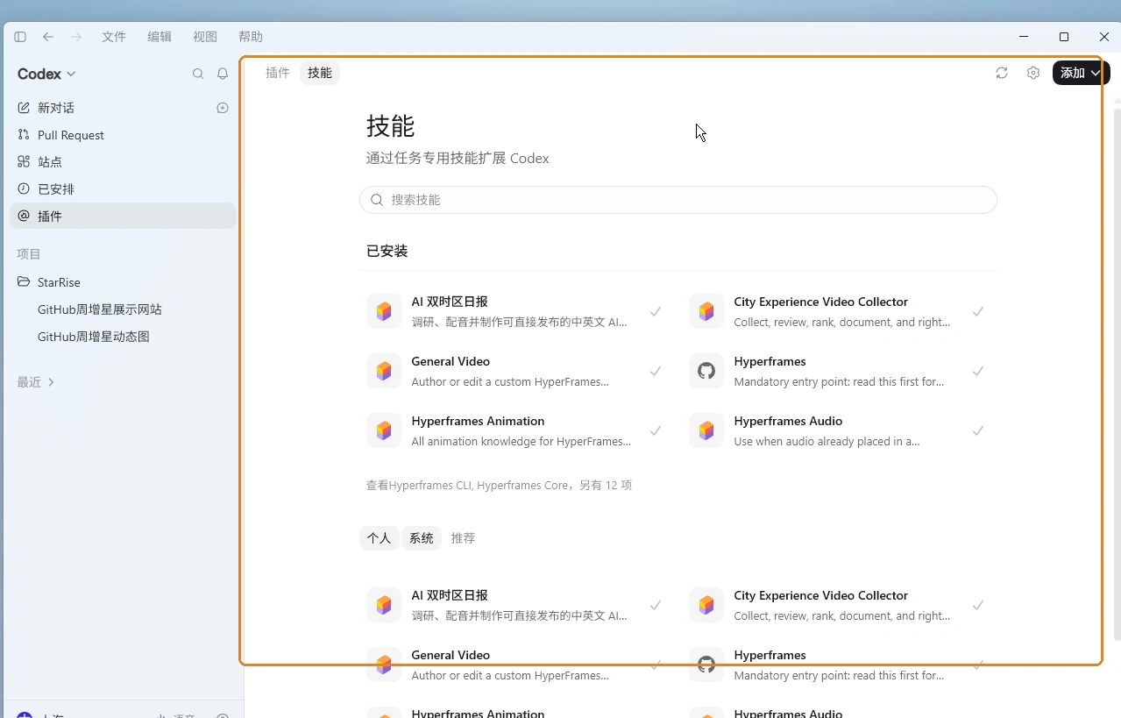The width and height of the screenshot is (1121, 718).
Task: Open General Video title in lower list
Action: tap(451, 655)
